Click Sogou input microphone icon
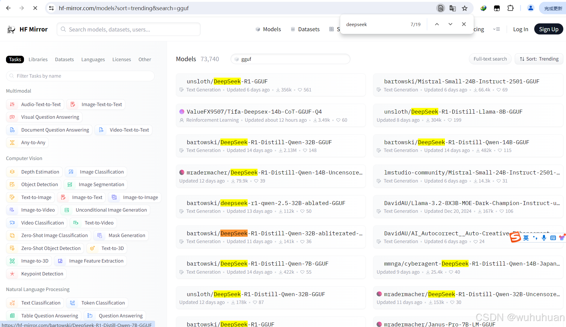The height and width of the screenshot is (327, 566). 544,238
